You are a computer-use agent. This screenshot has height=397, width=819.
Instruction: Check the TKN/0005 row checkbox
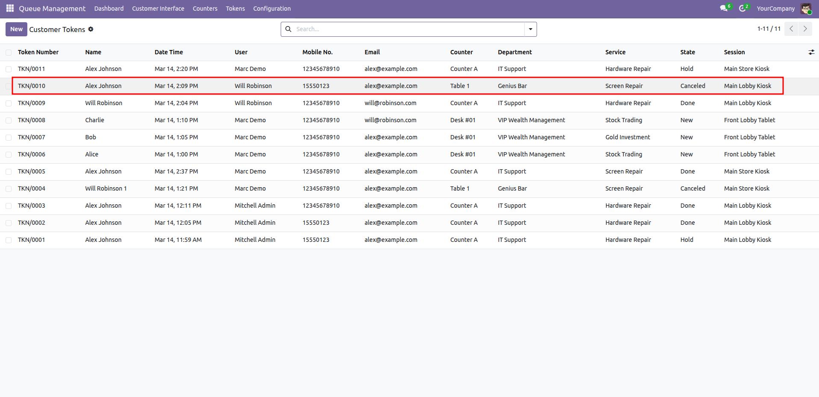pos(9,172)
